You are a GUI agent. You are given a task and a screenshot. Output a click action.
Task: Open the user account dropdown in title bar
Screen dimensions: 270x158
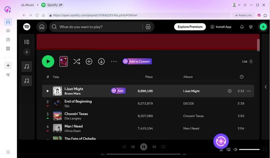pos(237,5)
